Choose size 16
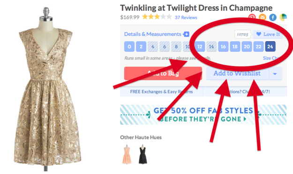The image size is (293, 174). [x=223, y=46]
